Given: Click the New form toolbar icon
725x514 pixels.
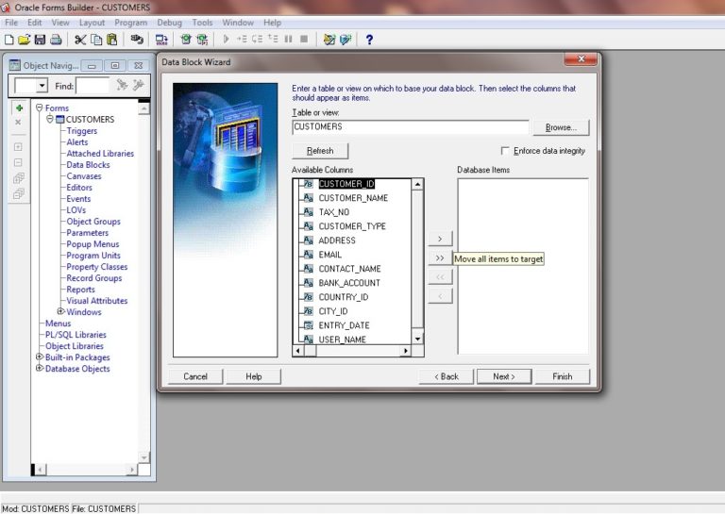Looking at the screenshot, I should click(8, 40).
